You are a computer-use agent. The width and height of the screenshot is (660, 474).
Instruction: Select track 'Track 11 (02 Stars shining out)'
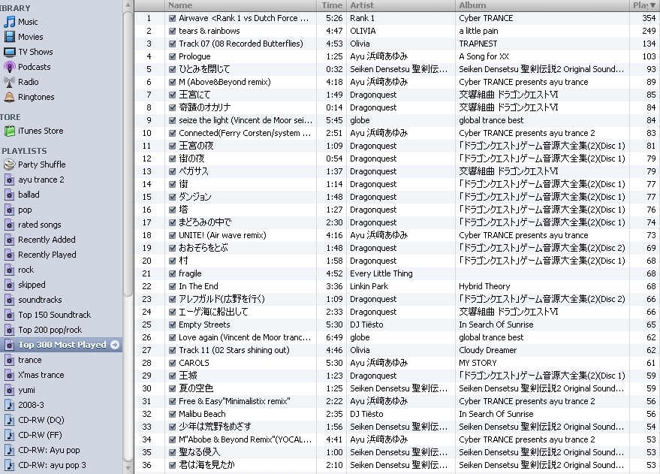234,350
